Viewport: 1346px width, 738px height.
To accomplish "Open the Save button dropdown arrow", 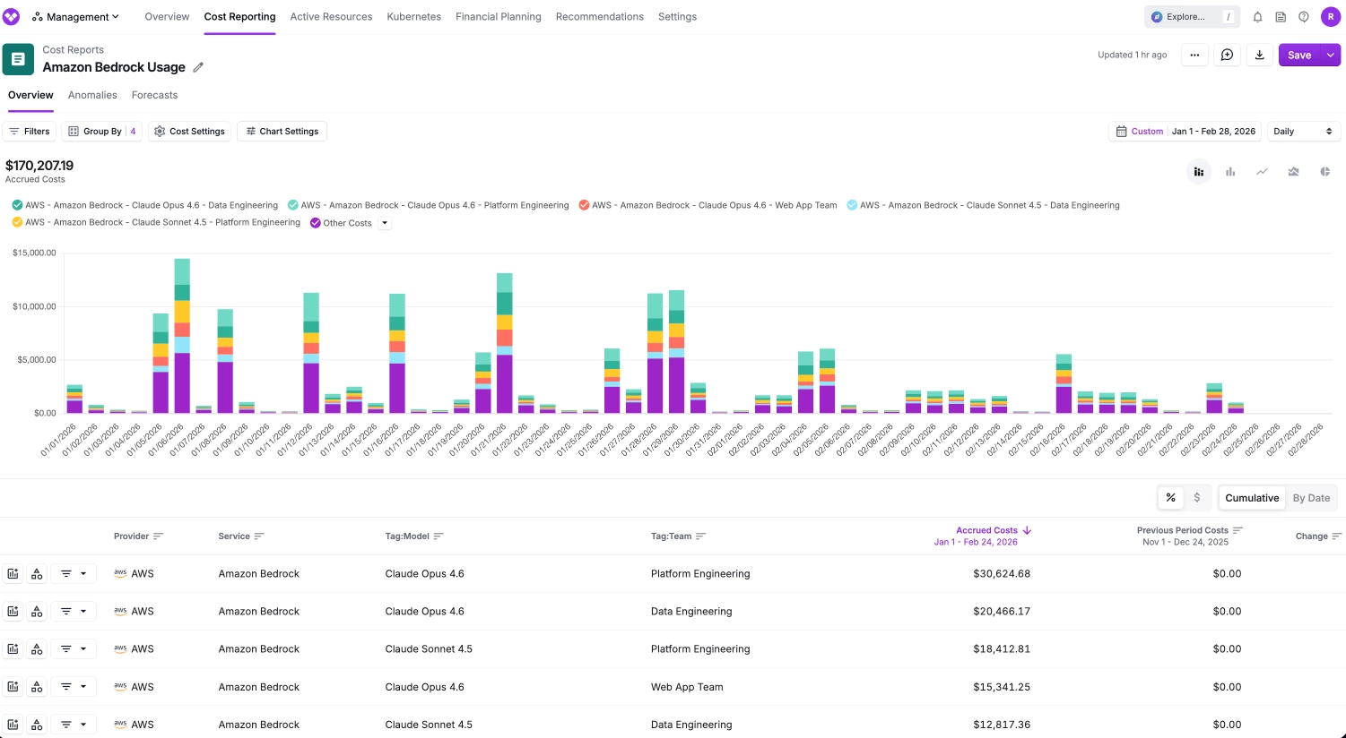I will click(x=1330, y=55).
